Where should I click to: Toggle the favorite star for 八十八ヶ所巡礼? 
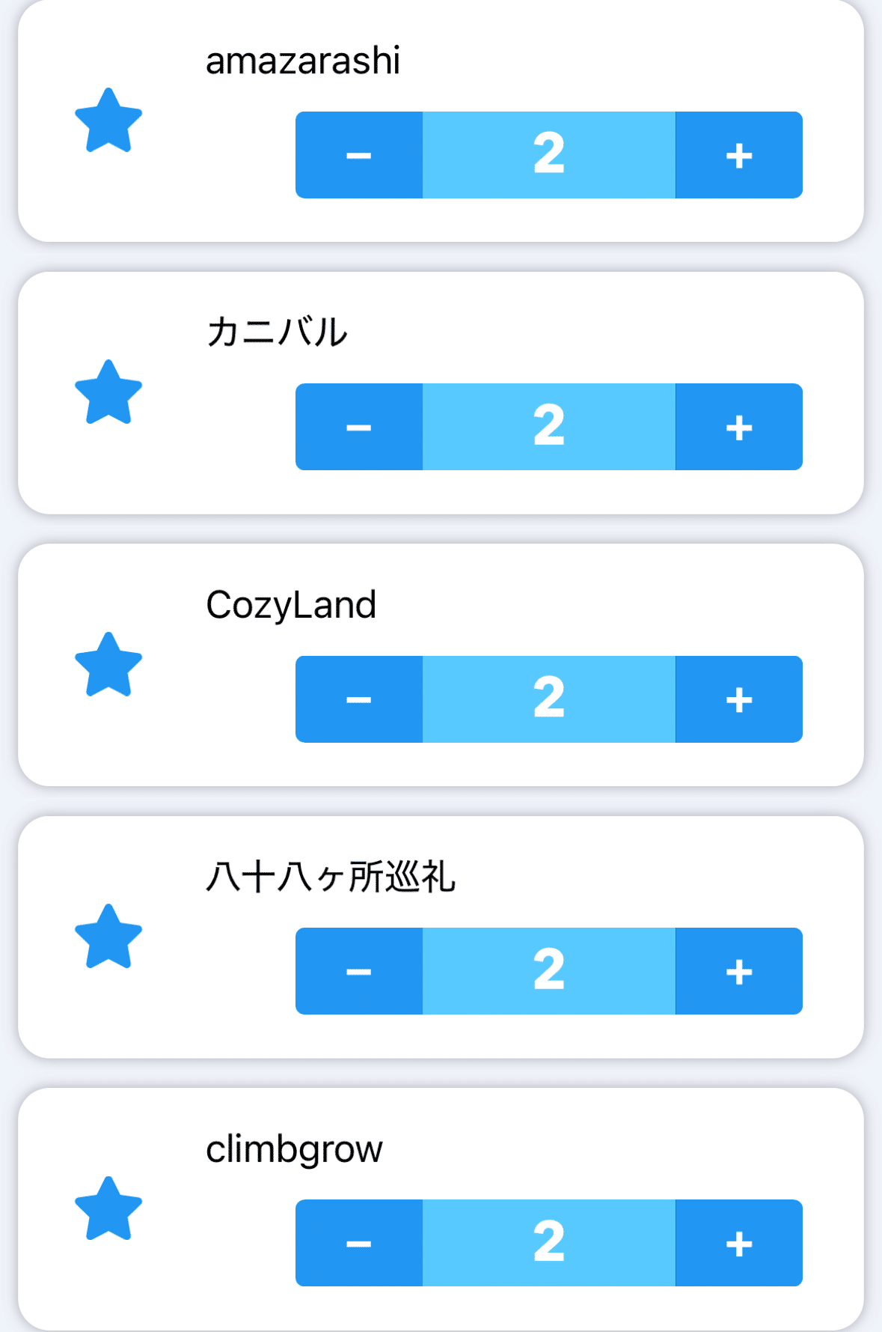pos(108,937)
